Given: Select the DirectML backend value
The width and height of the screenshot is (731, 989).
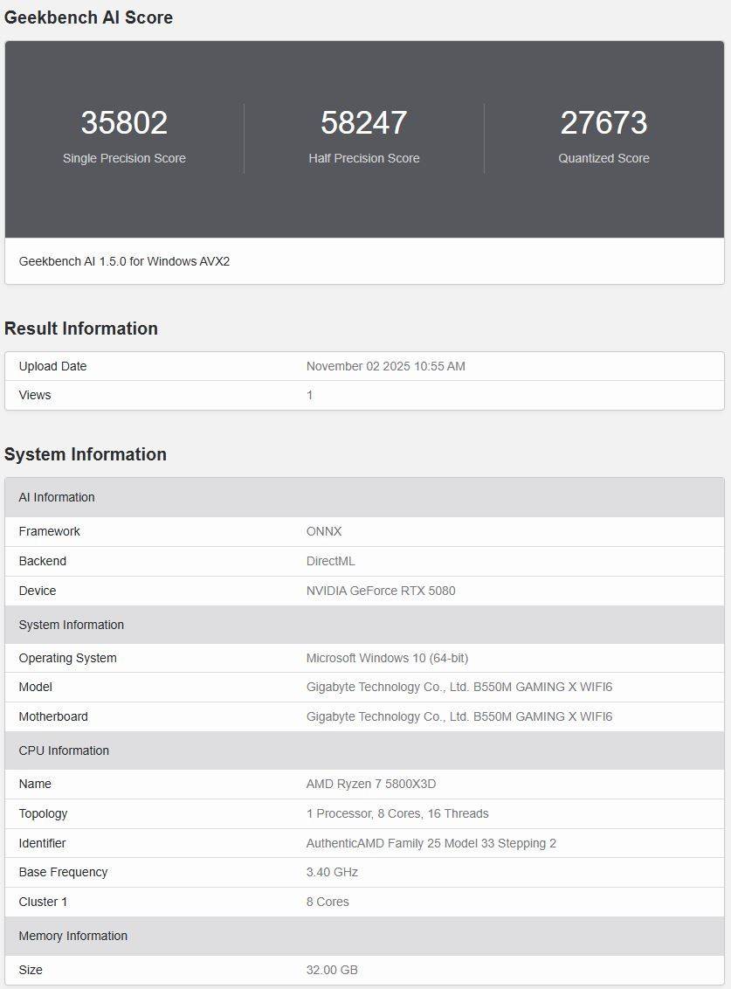Looking at the screenshot, I should [330, 561].
